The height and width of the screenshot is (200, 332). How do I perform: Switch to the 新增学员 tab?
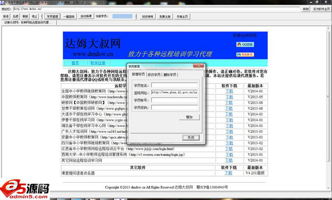138,74
